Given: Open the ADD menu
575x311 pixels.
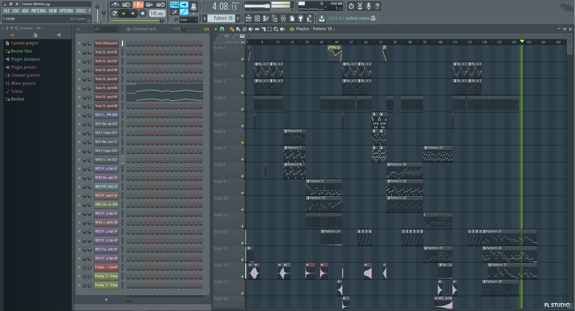Looking at the screenshot, I should click(25, 11).
